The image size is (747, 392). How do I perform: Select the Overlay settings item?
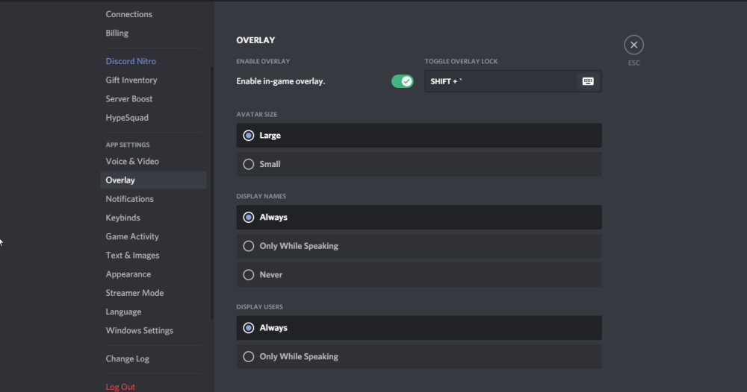coord(153,180)
